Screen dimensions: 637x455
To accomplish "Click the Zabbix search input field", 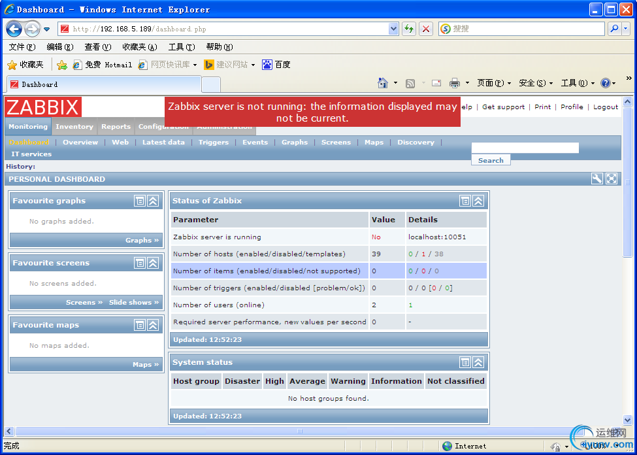I will (x=525, y=148).
